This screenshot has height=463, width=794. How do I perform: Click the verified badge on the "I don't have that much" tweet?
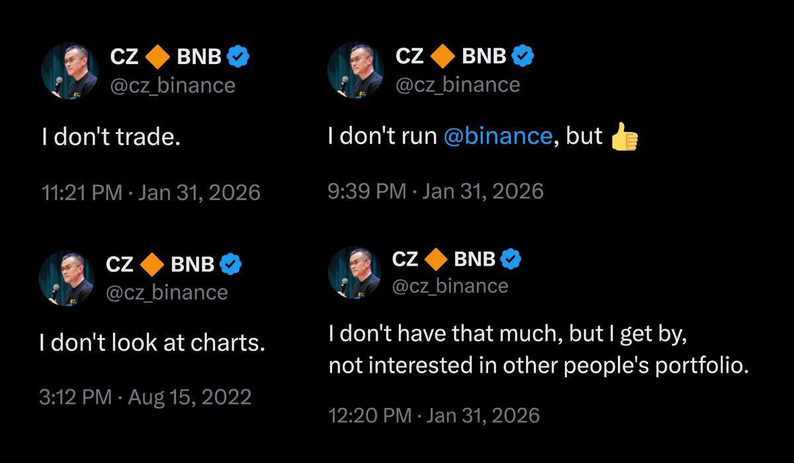pos(512,259)
